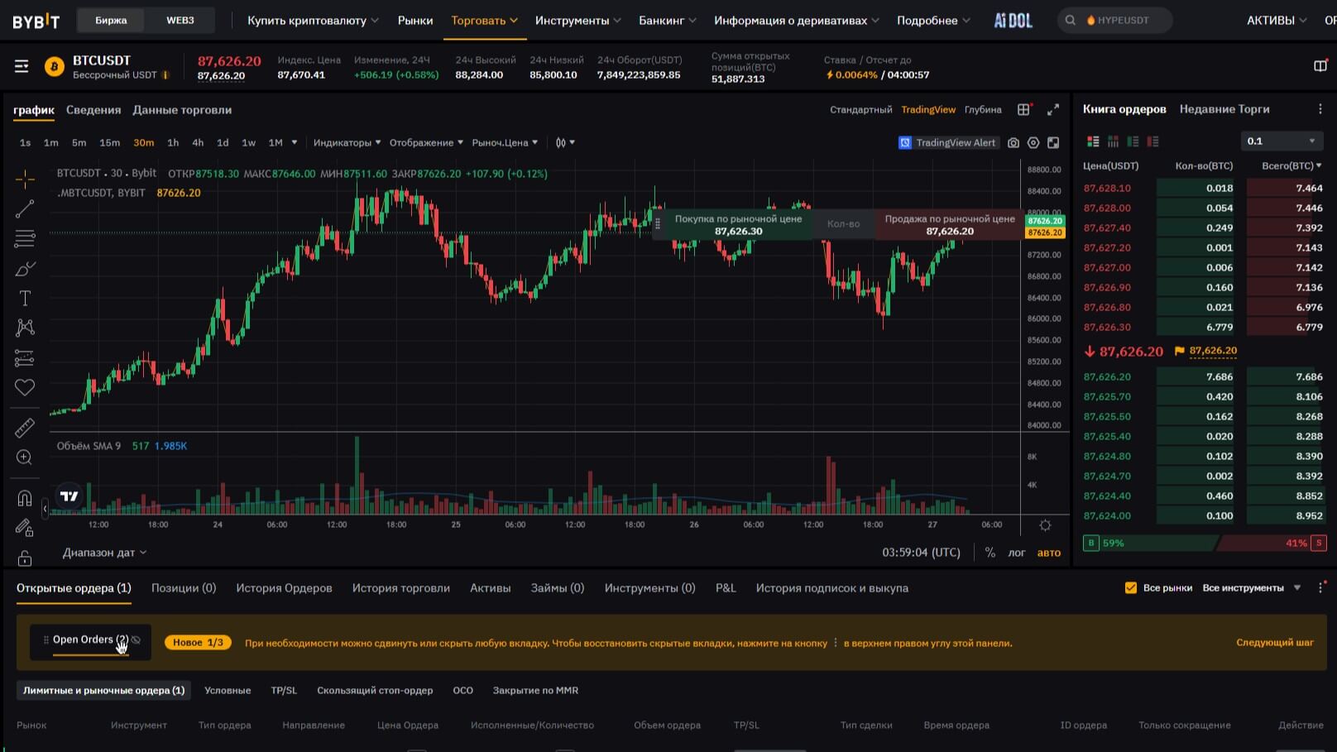Uncheck the Все рынки checkbox

tap(1131, 588)
